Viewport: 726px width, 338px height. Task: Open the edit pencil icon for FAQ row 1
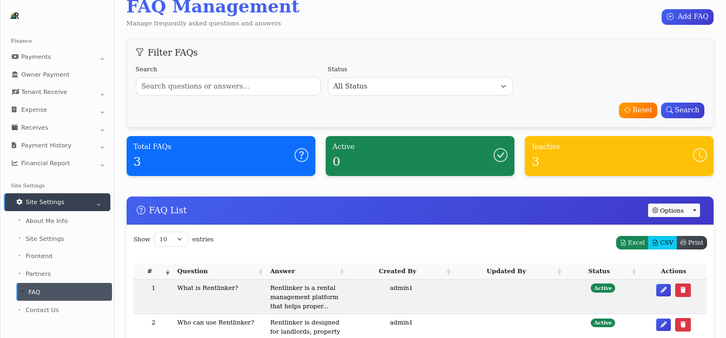coord(663,290)
